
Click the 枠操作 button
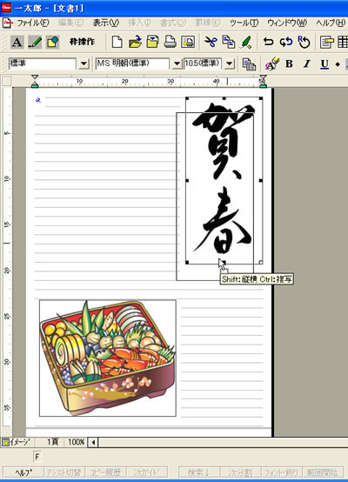(x=82, y=42)
